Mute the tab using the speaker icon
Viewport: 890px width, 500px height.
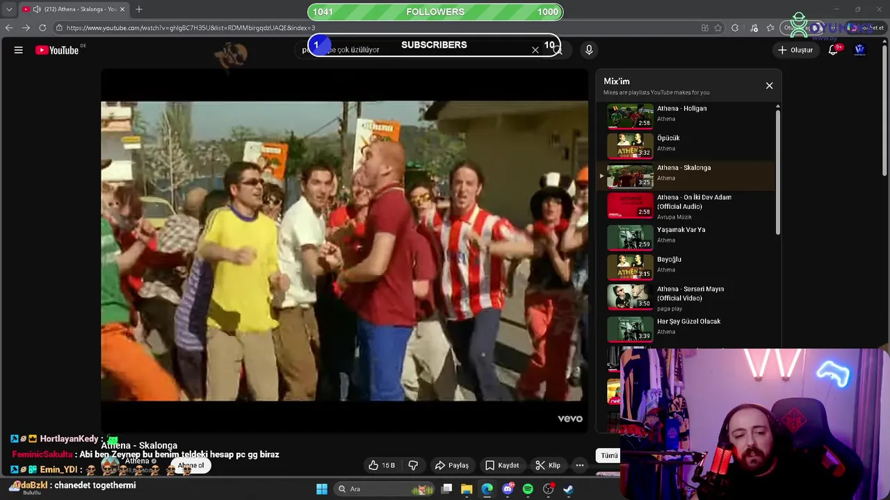pos(36,10)
